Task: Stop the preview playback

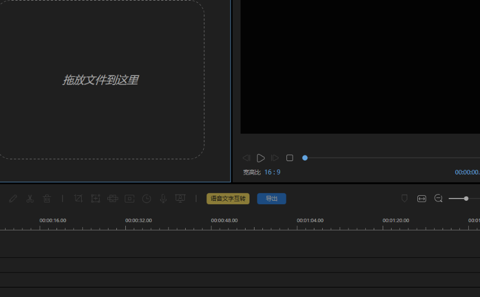Action: (290, 158)
